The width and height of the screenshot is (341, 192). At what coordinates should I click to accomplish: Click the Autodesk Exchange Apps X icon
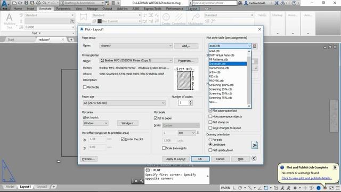pyautogui.click(x=277, y=3)
